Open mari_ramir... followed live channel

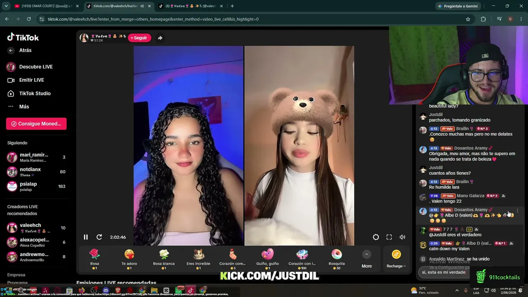coord(36,157)
